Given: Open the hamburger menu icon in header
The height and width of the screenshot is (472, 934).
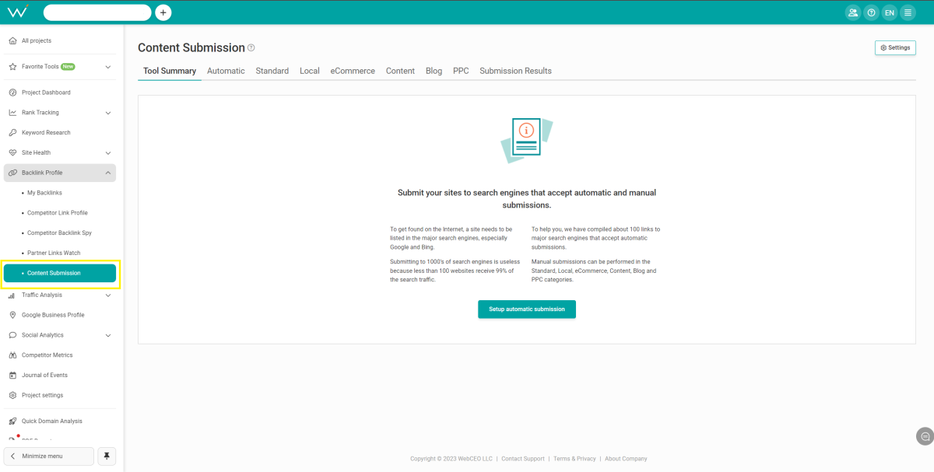Looking at the screenshot, I should (908, 12).
